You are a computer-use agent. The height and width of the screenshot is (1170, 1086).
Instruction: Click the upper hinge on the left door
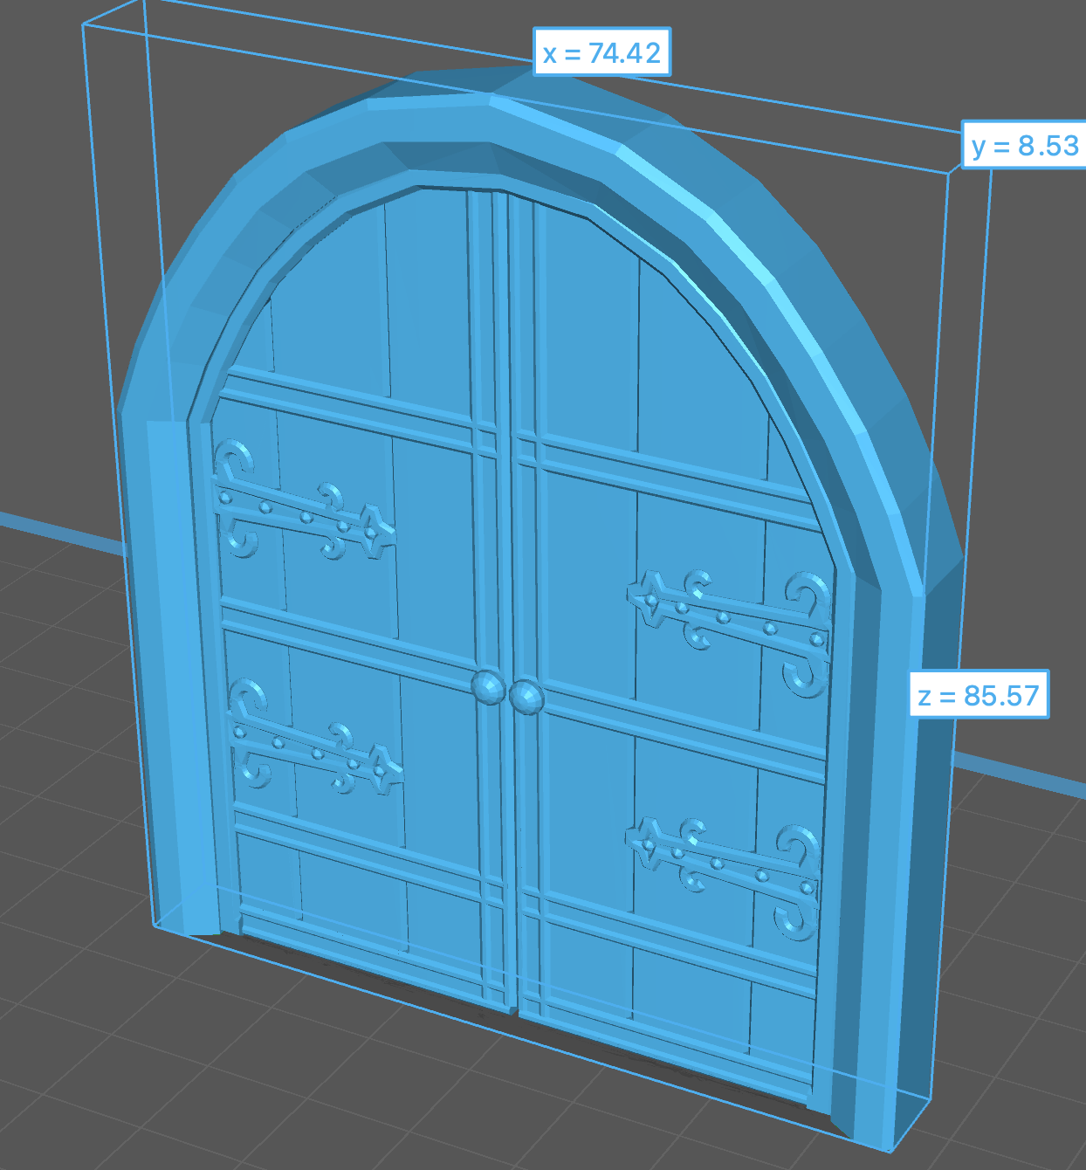pos(299,512)
